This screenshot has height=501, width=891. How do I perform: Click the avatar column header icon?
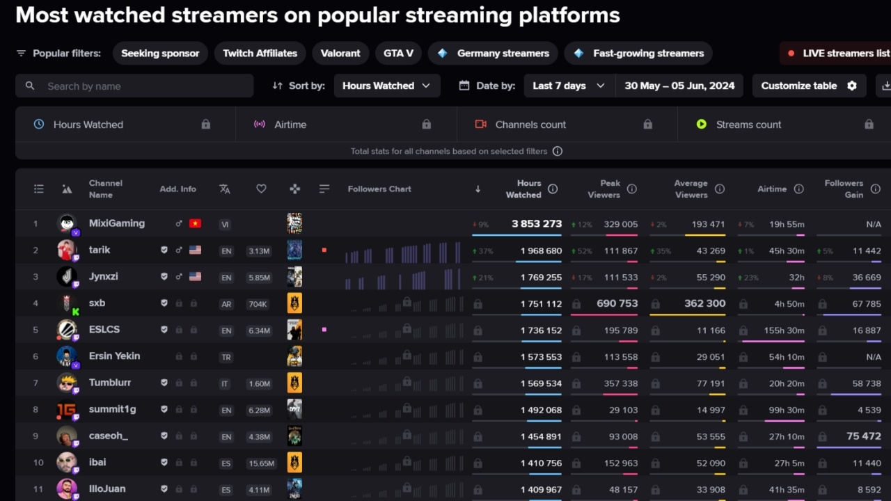[x=67, y=189]
